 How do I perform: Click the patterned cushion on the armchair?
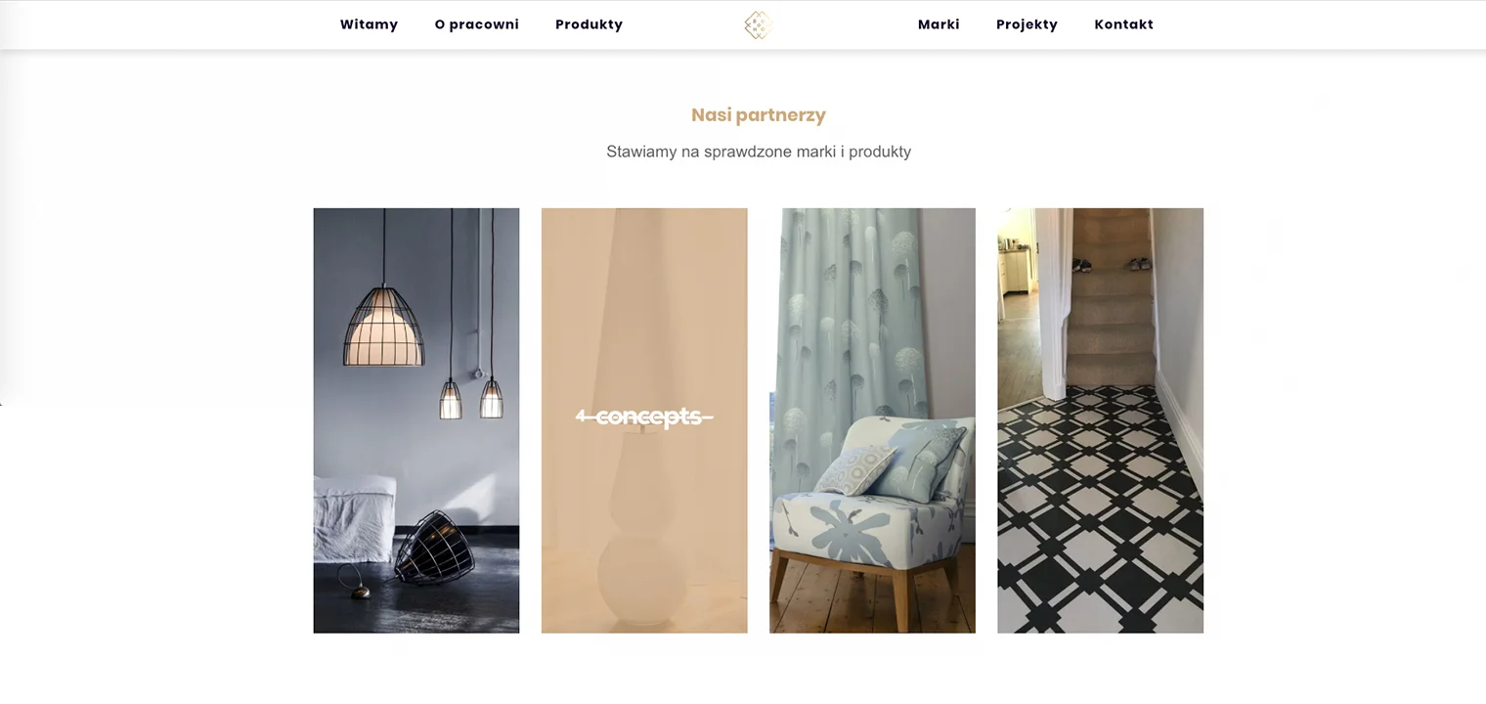coord(857,470)
